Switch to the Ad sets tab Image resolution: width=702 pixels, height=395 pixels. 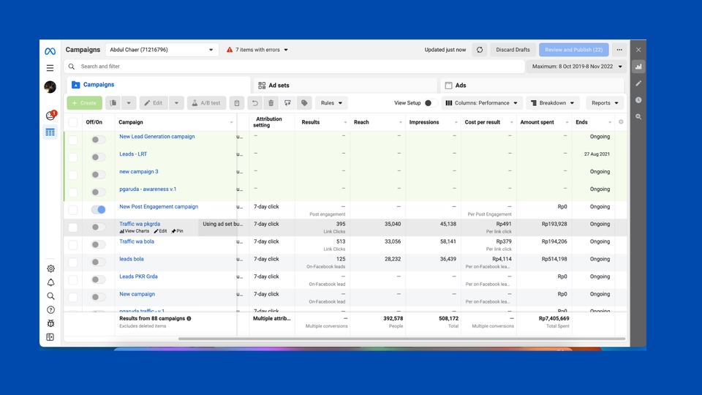coord(345,85)
